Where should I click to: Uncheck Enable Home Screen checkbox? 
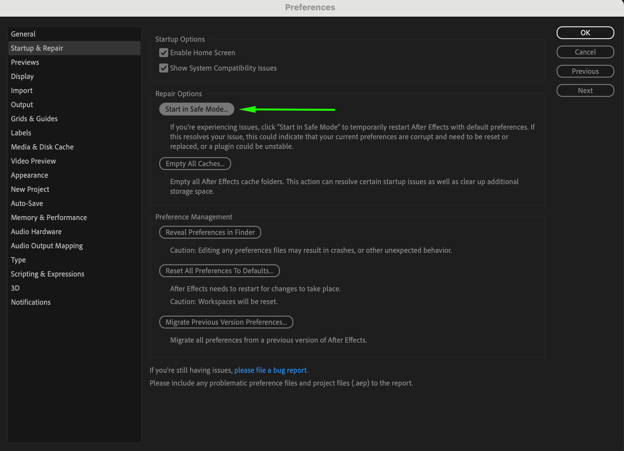click(164, 53)
